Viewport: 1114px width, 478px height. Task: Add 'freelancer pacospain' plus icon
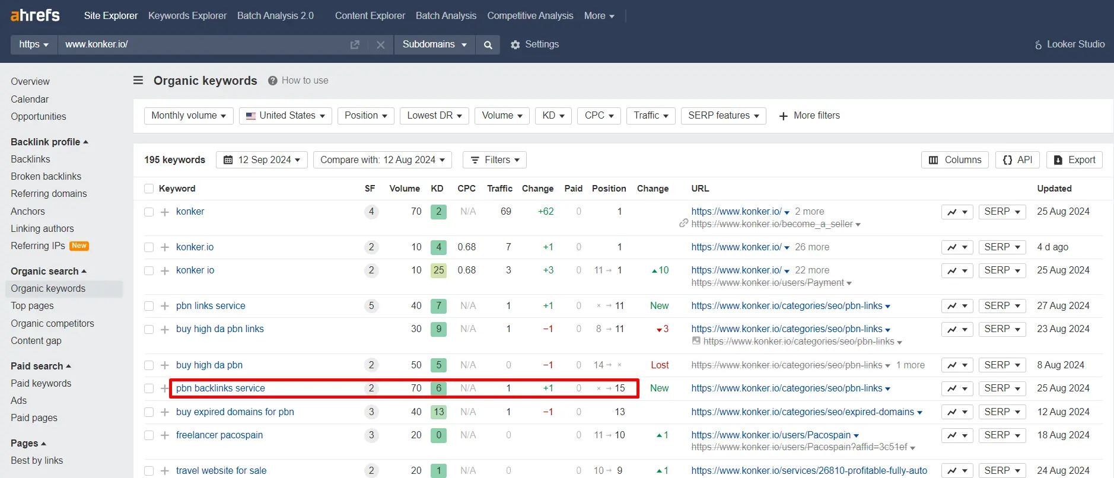coord(165,435)
